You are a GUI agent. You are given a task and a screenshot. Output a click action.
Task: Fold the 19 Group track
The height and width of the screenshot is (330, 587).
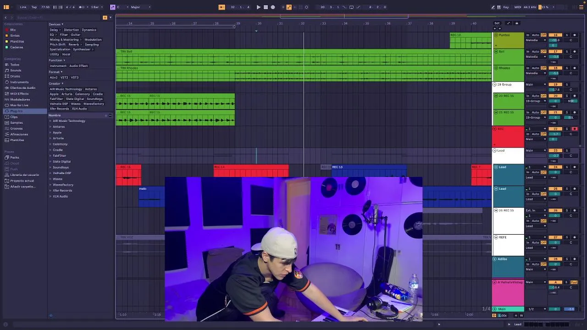495,84
